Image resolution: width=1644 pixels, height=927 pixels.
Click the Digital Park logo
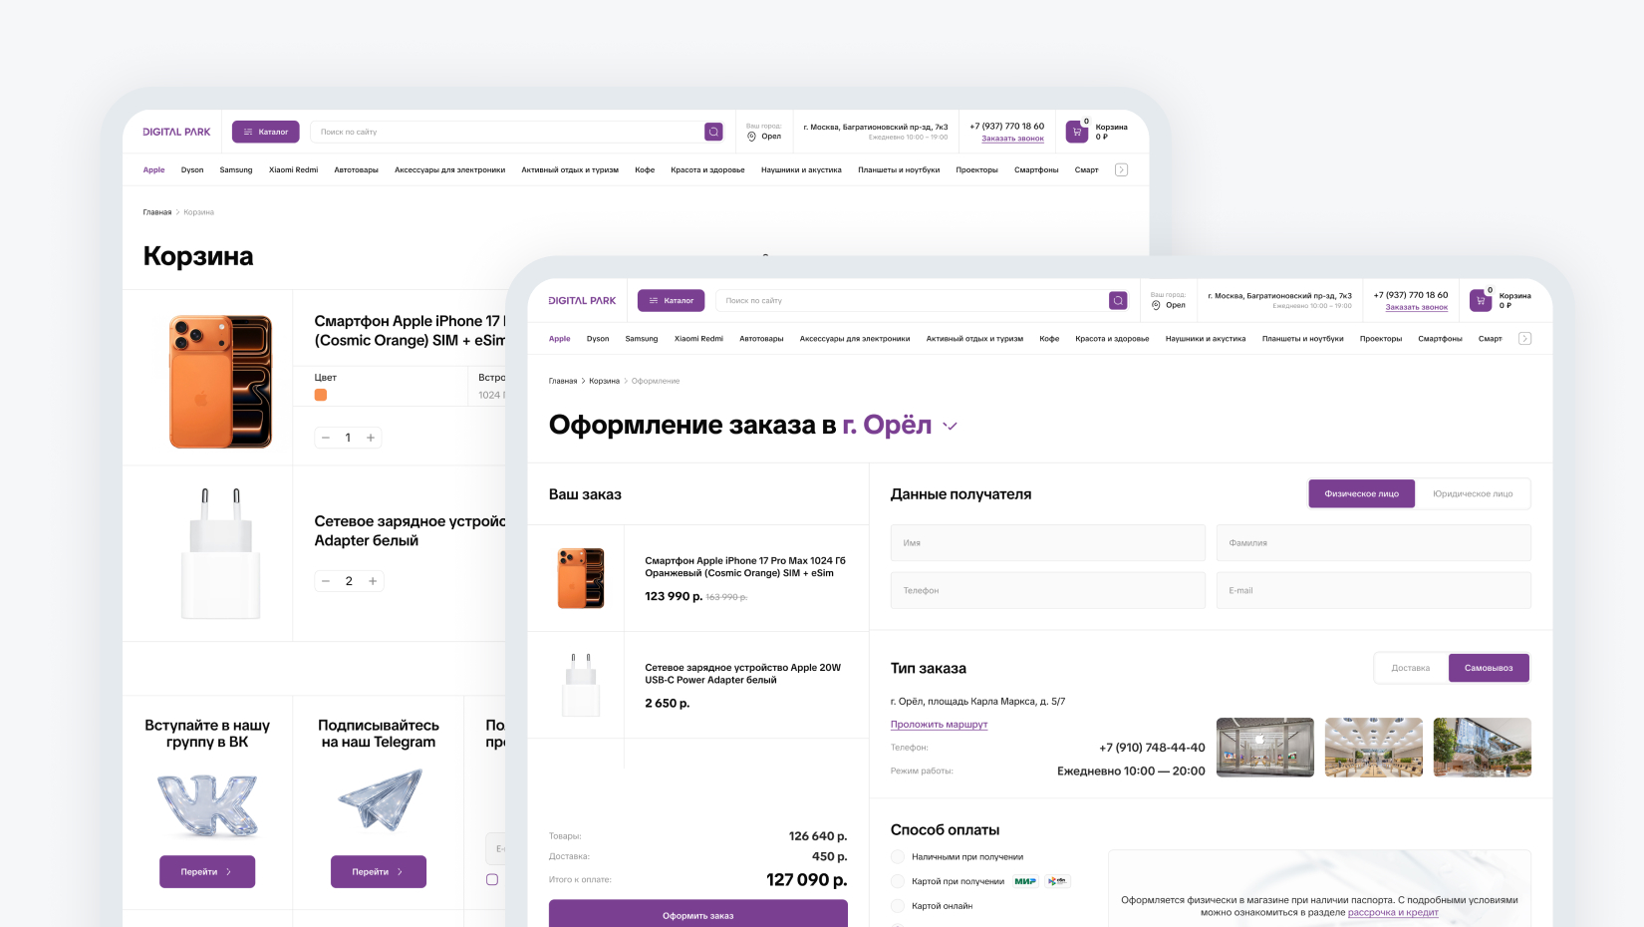pyautogui.click(x=580, y=299)
